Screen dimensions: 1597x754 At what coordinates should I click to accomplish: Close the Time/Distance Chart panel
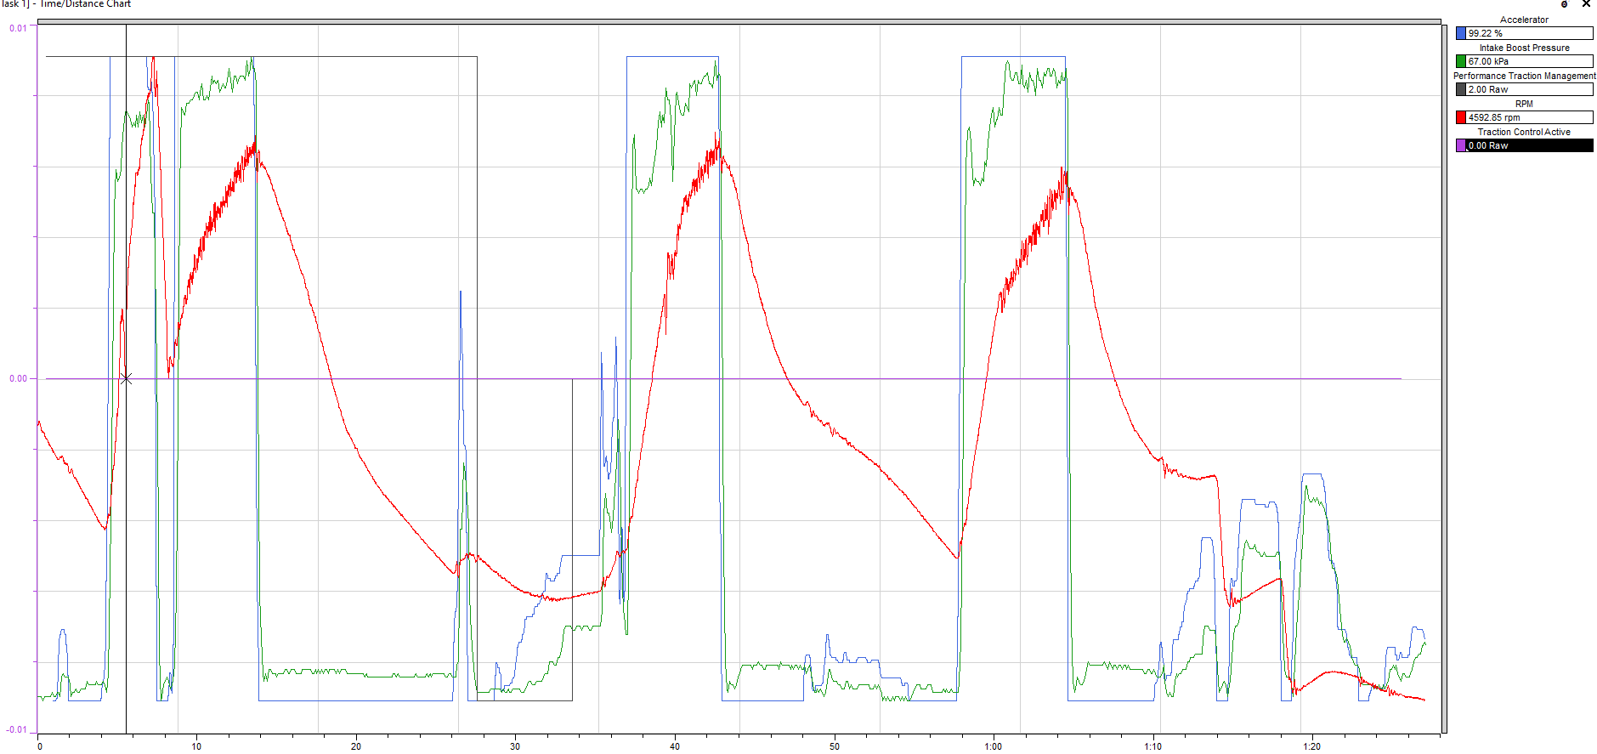tap(1586, 4)
